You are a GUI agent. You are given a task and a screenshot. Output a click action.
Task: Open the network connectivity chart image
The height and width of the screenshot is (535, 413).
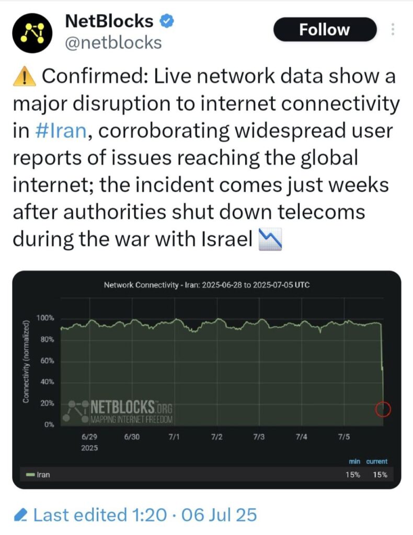(206, 379)
